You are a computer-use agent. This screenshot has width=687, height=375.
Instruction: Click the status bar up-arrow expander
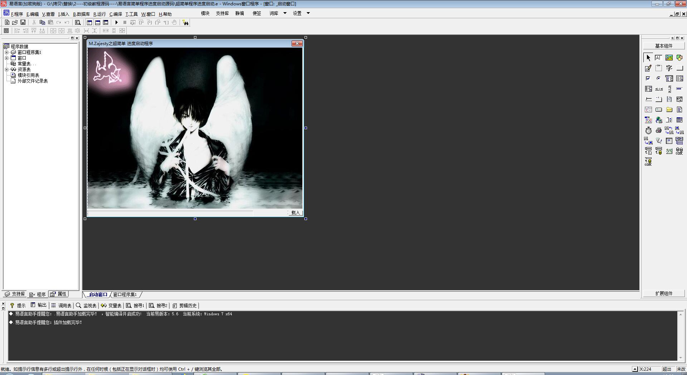635,369
